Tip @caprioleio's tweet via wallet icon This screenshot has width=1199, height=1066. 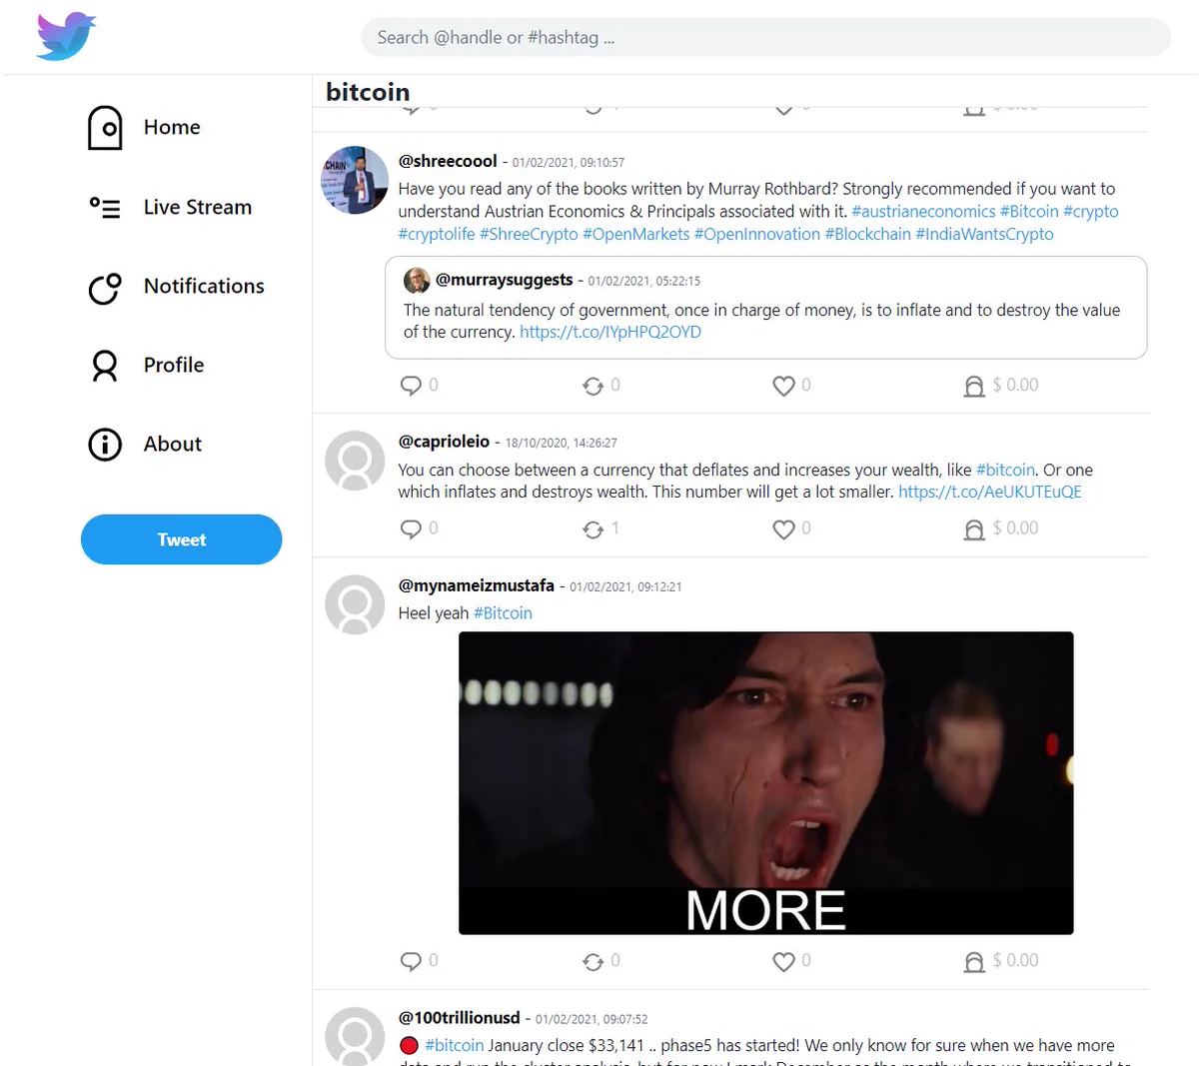(x=974, y=529)
